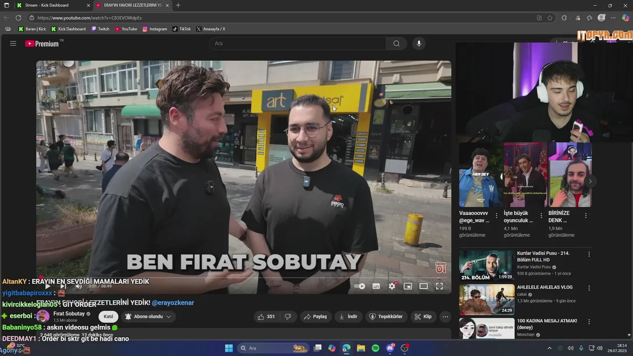This screenshot has width=633, height=356.
Task: Open the YouTube bookmark
Action: click(x=126, y=29)
